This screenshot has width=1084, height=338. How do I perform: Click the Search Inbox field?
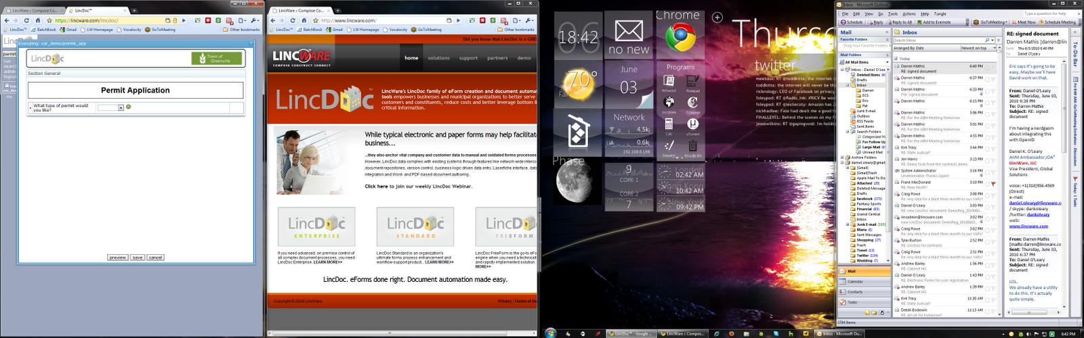(x=938, y=41)
